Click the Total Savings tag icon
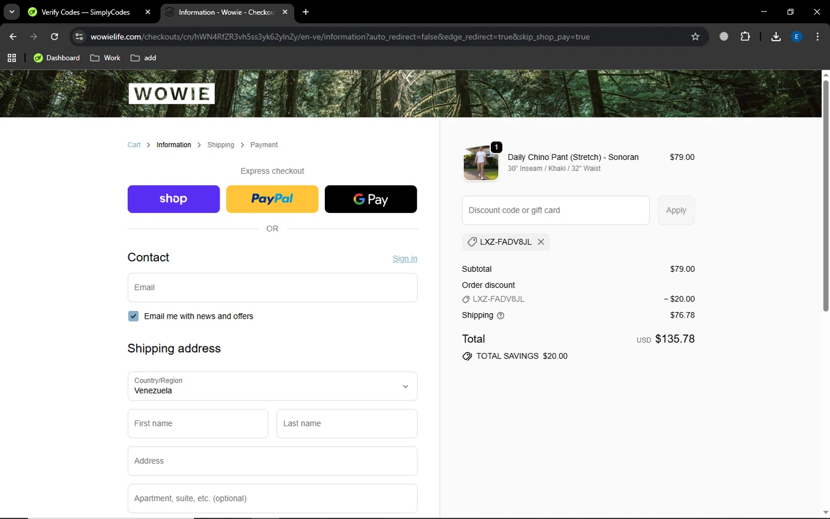The image size is (830, 519). 467,356
